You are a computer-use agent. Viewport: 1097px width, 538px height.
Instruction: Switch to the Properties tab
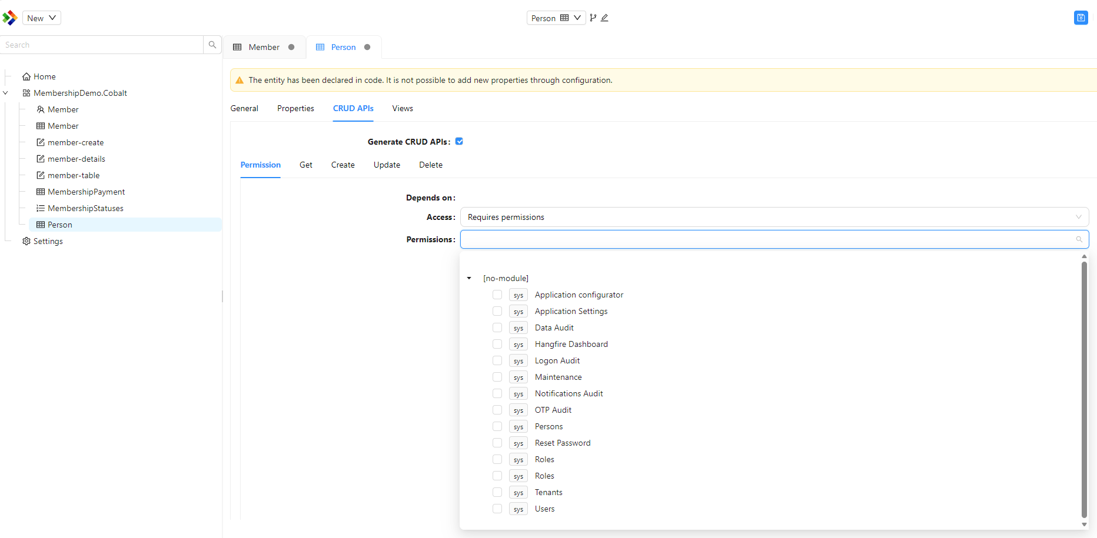295,108
